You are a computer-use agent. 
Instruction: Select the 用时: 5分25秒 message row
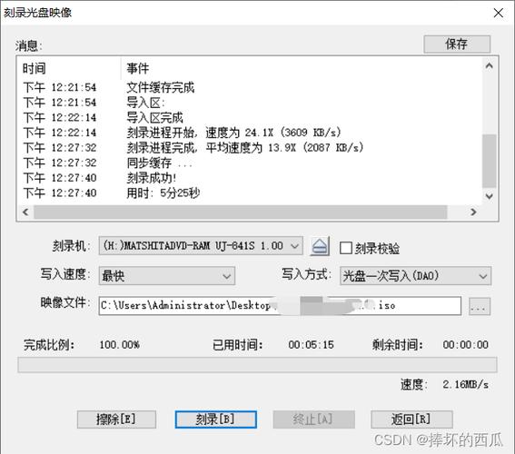click(x=250, y=193)
